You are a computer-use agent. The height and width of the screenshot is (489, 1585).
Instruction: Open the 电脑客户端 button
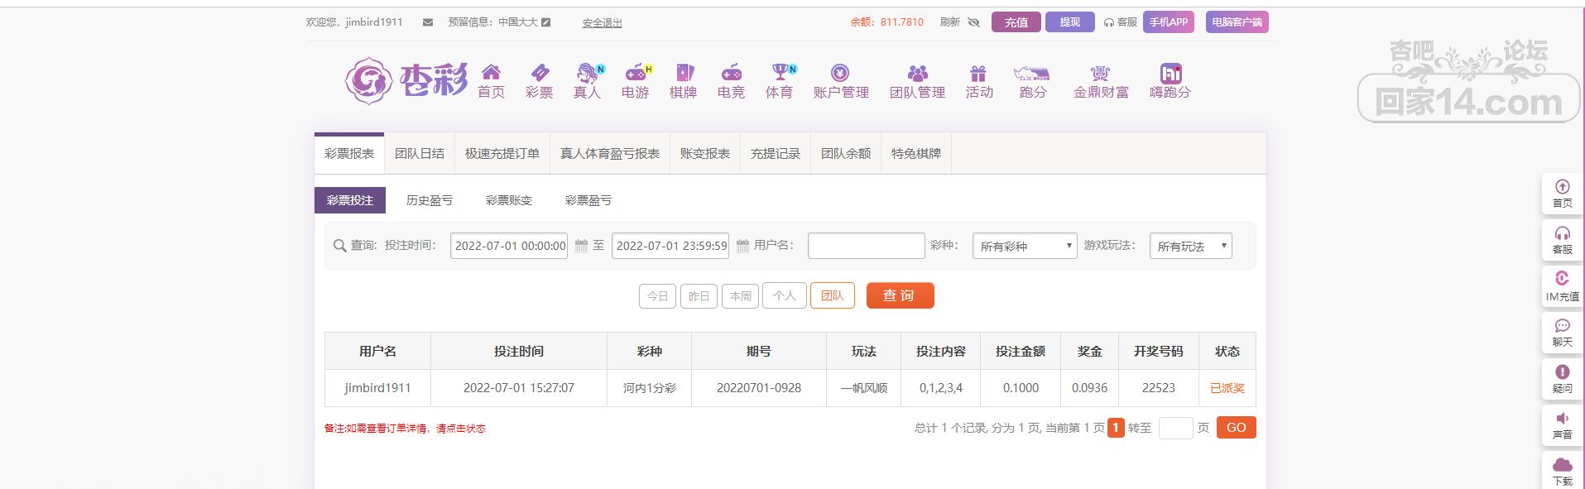click(x=1237, y=22)
